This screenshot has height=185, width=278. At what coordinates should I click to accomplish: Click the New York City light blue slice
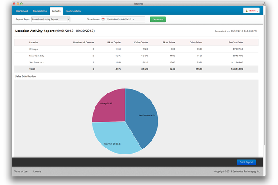coord(115,138)
